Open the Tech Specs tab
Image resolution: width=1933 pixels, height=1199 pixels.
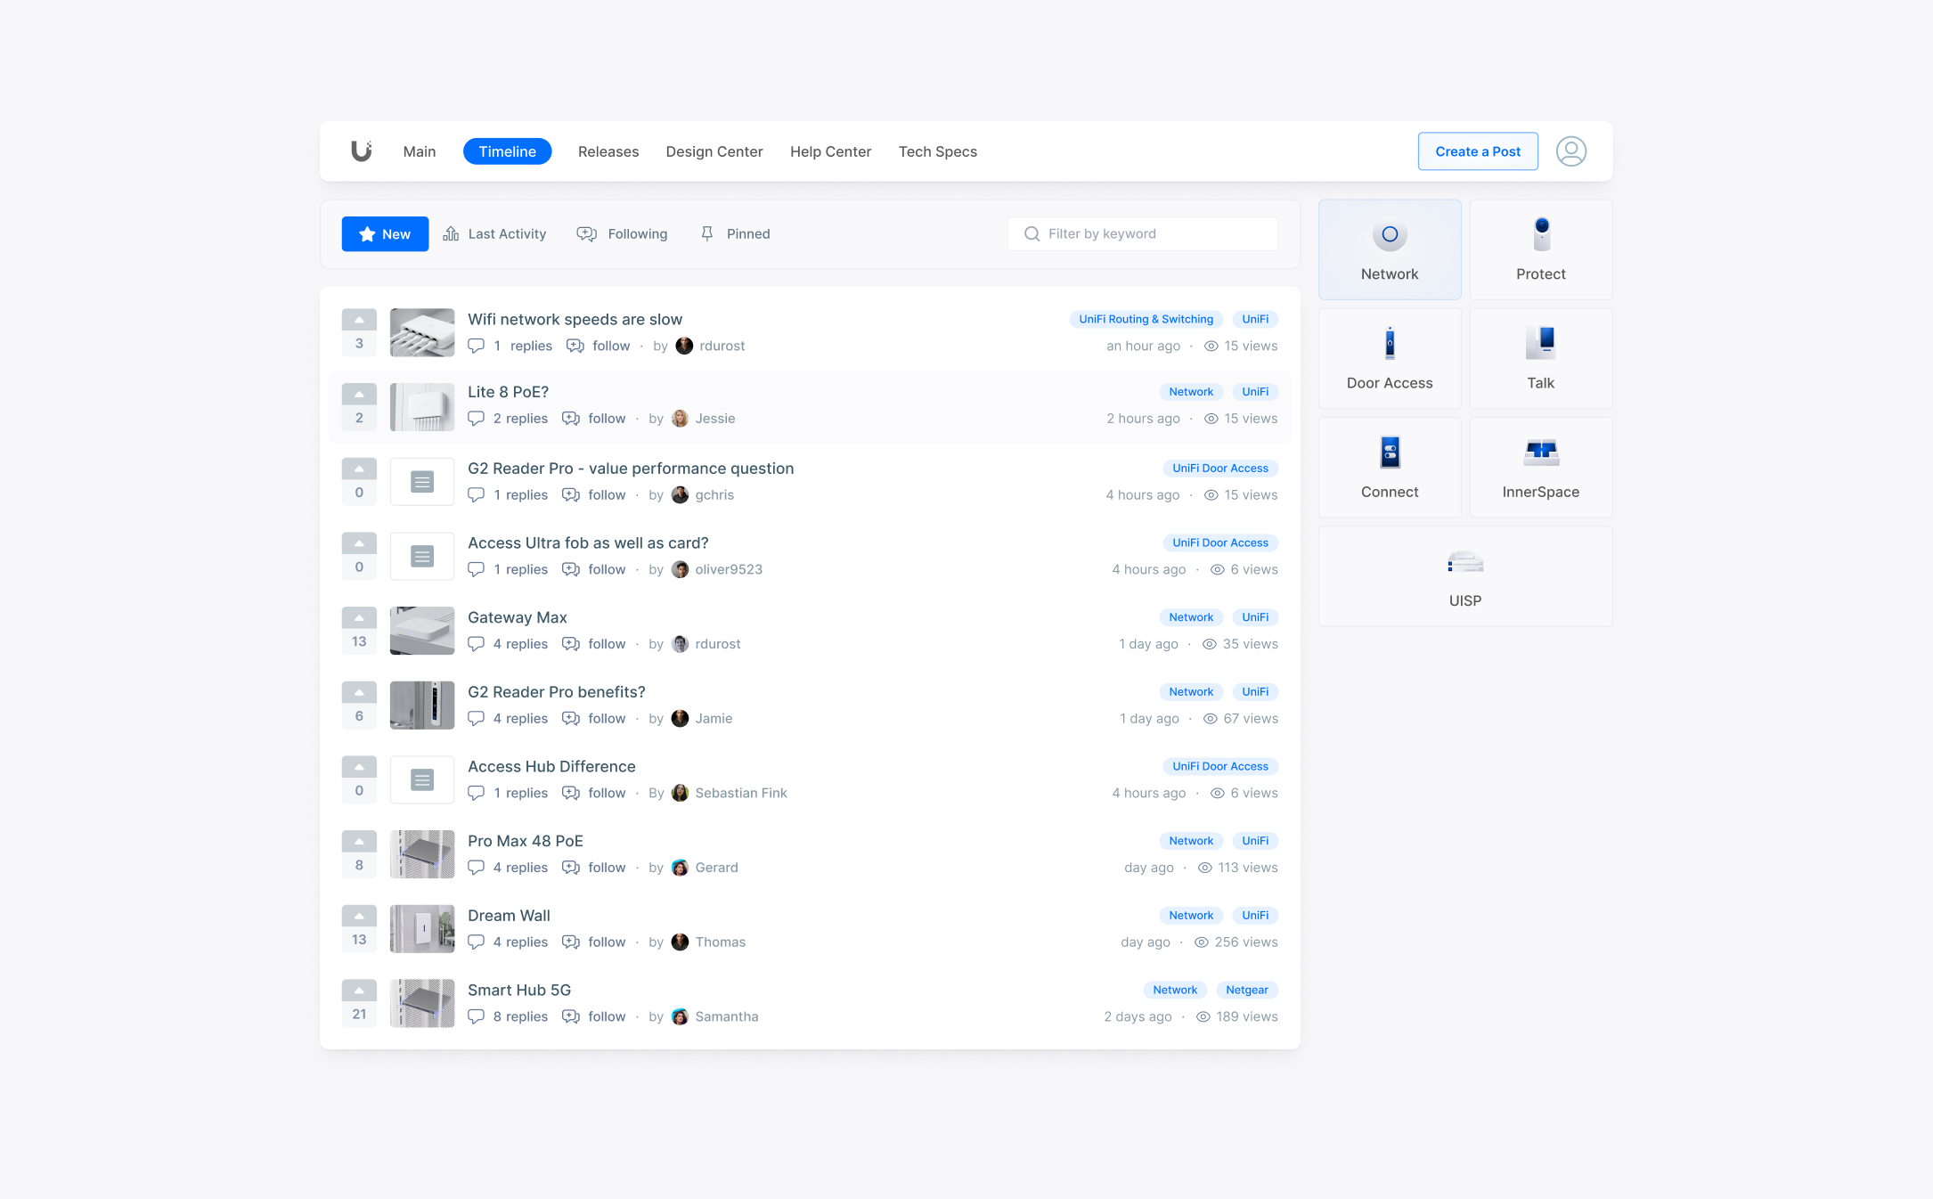938,151
